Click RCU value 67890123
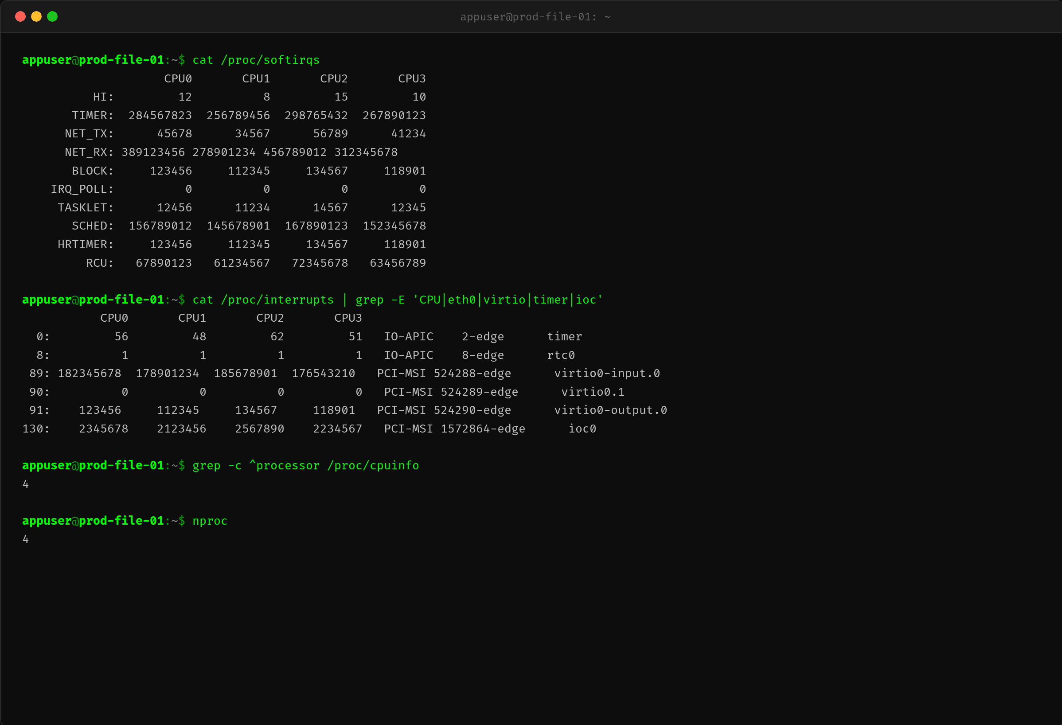 164,263
